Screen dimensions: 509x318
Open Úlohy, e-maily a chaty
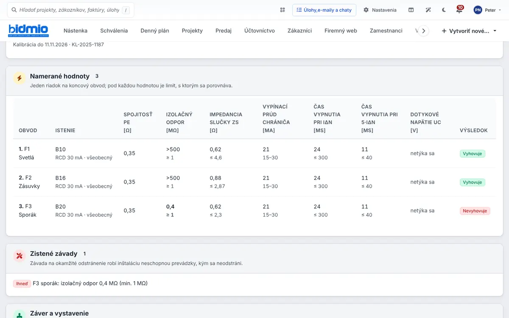pos(324,10)
